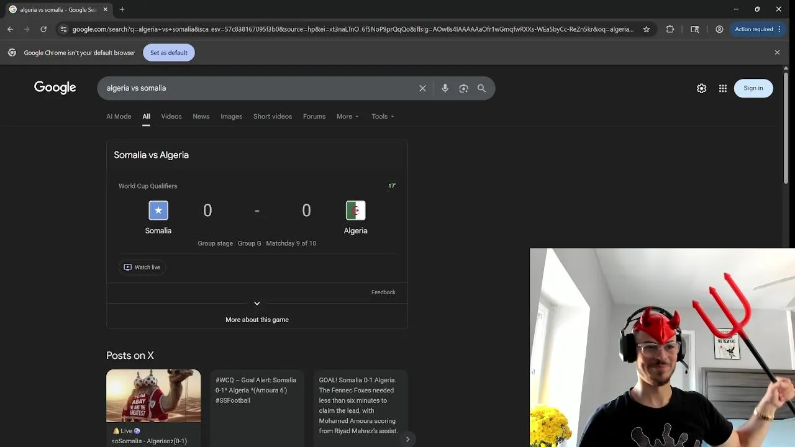The height and width of the screenshot is (447, 795).
Task: Click the World Cup Qualifiers label
Action: (x=148, y=186)
